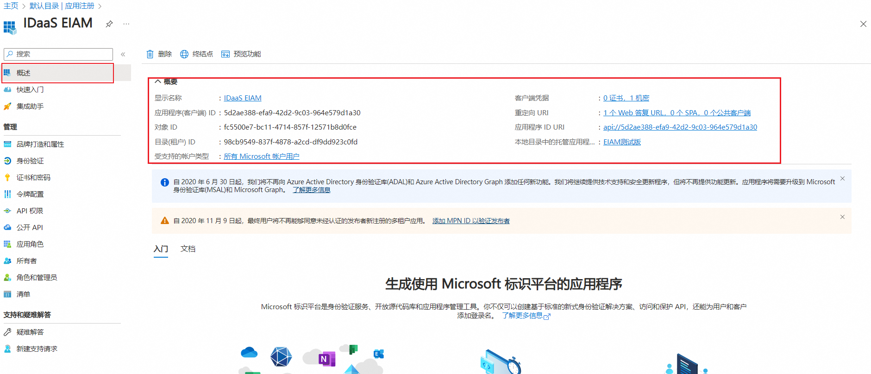This screenshot has height=374, width=871.
Task: Pin the IDaaS EIAM blade
Action: [109, 24]
